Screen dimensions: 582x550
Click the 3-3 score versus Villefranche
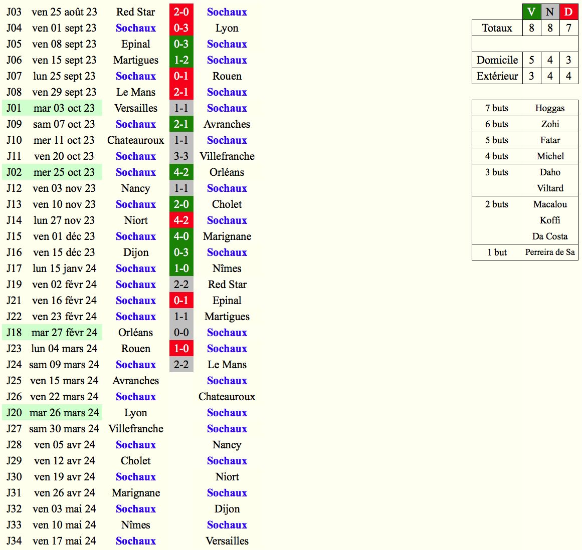coord(181,156)
